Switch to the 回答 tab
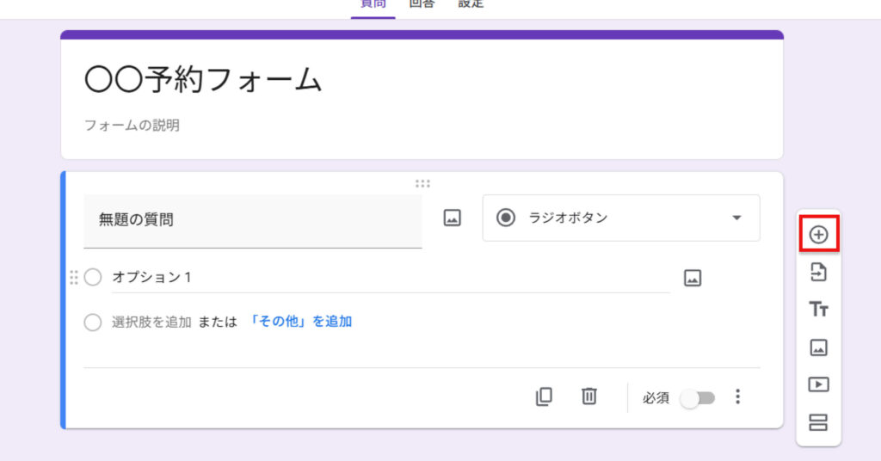881x461 pixels. [422, 4]
